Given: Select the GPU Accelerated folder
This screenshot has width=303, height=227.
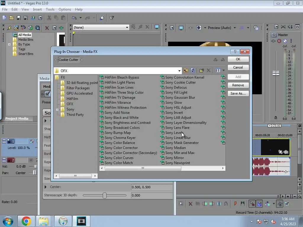Looking at the screenshot, I should pos(79,93).
